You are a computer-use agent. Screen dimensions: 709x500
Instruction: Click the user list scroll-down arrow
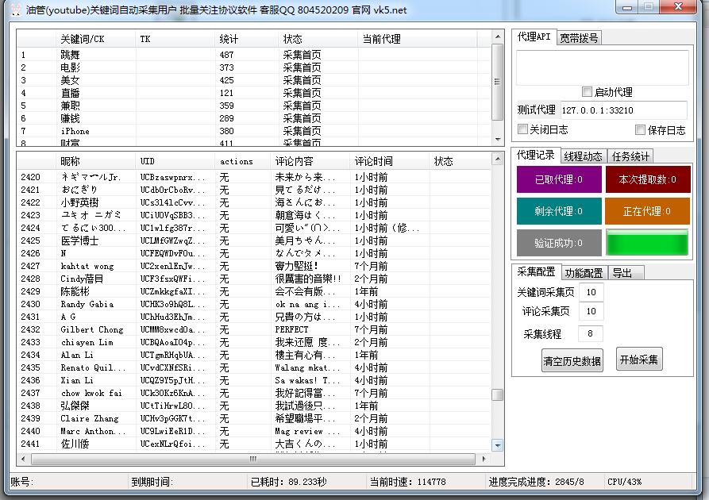point(497,445)
